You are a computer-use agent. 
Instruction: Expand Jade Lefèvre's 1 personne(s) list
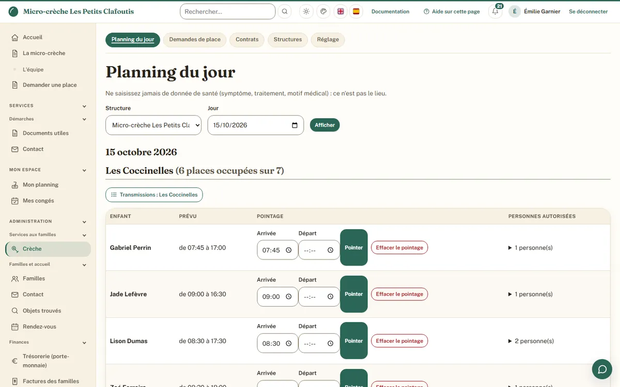[x=531, y=294]
